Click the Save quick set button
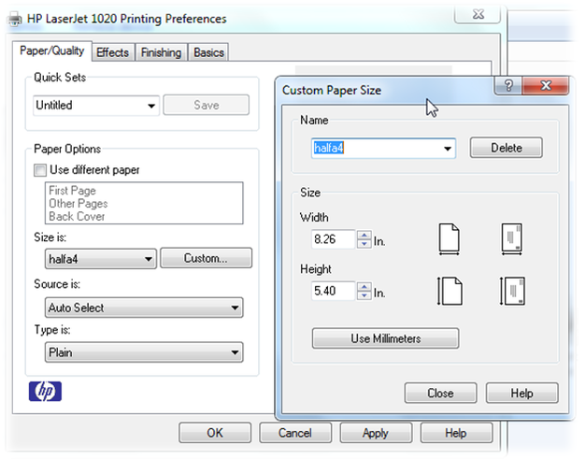Screen dimensions: 586x459 (207, 105)
